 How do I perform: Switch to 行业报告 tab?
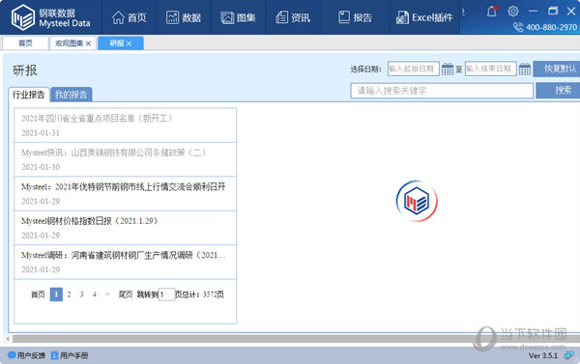[x=28, y=95]
